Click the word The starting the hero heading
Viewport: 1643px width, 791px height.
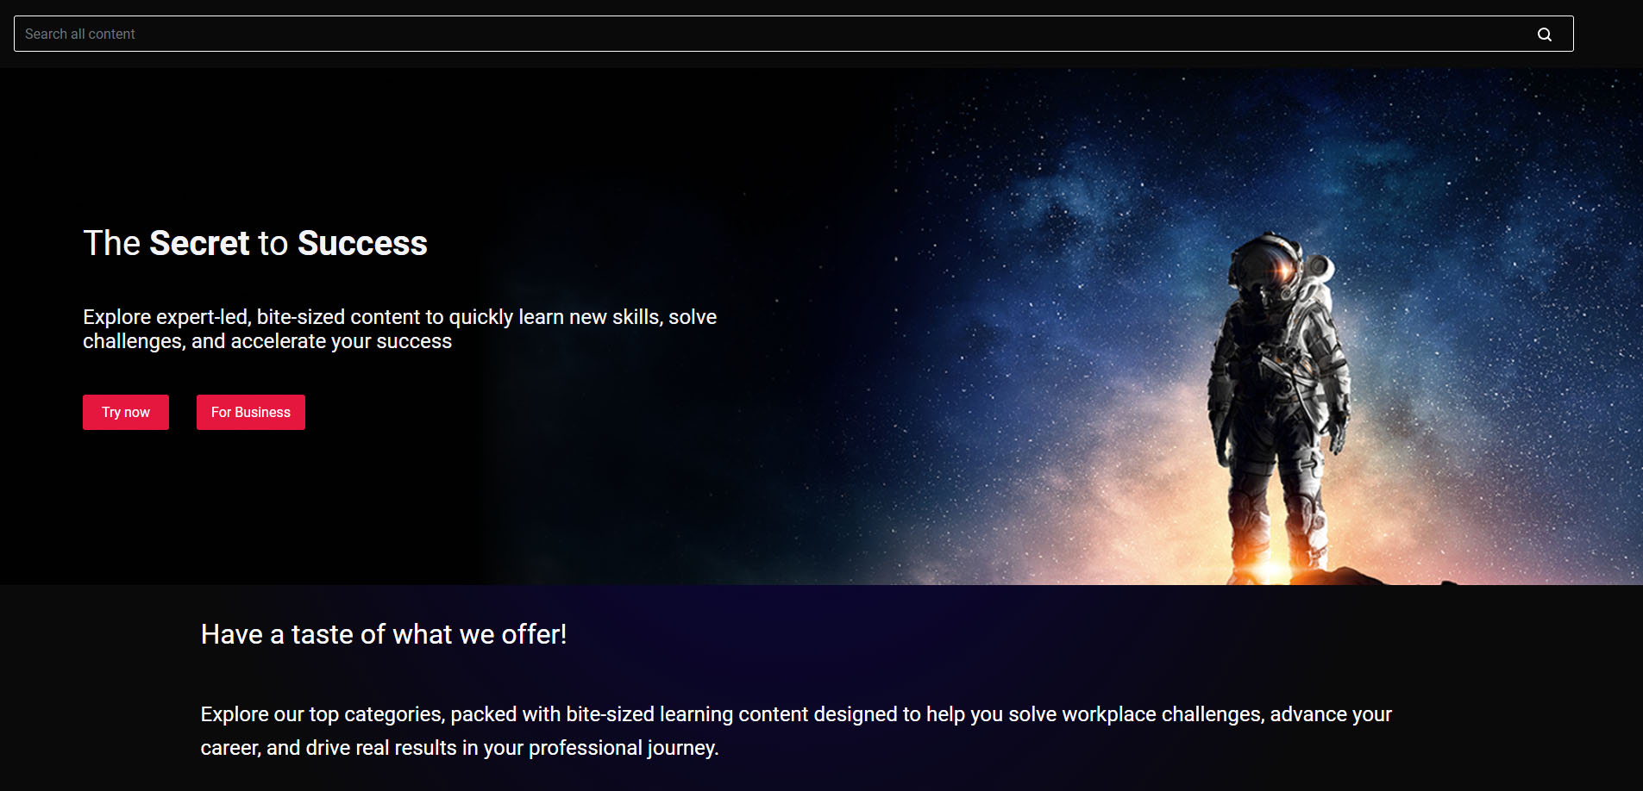pyautogui.click(x=111, y=243)
